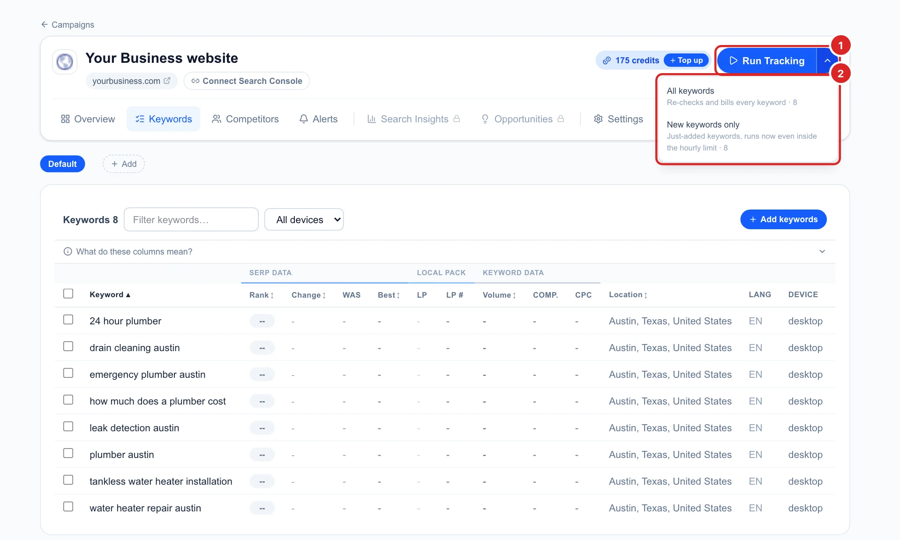900x540 pixels.
Task: Click the Filter keywords input field
Action: click(x=191, y=219)
